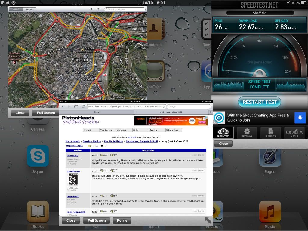Make the Safari window Full Screen
308x231 pixels.
(x=97, y=220)
